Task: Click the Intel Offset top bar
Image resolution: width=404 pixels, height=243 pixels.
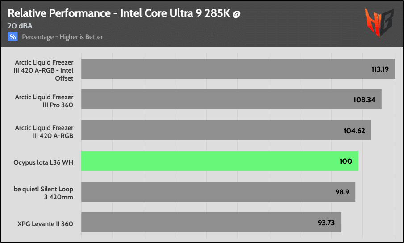Action: [238, 69]
